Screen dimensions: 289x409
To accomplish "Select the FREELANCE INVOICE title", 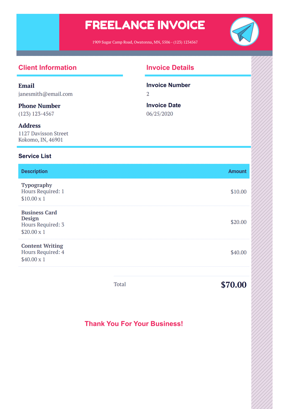I will click(145, 25).
